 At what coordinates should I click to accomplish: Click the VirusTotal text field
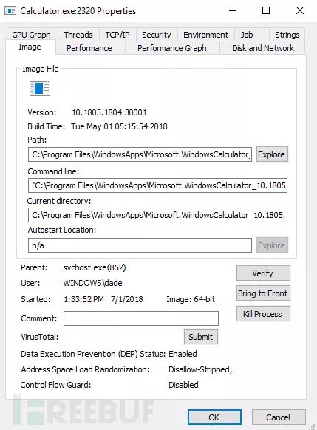pos(122,337)
